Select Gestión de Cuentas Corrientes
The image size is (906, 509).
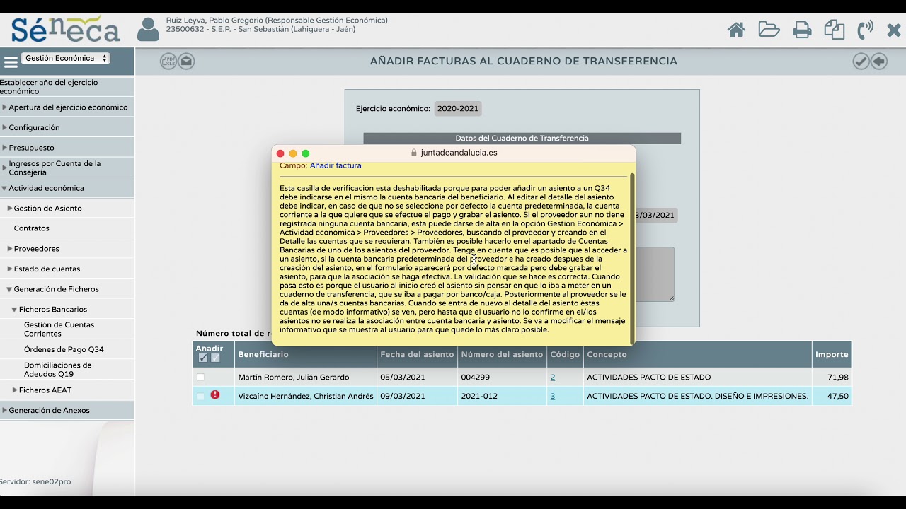click(x=59, y=329)
